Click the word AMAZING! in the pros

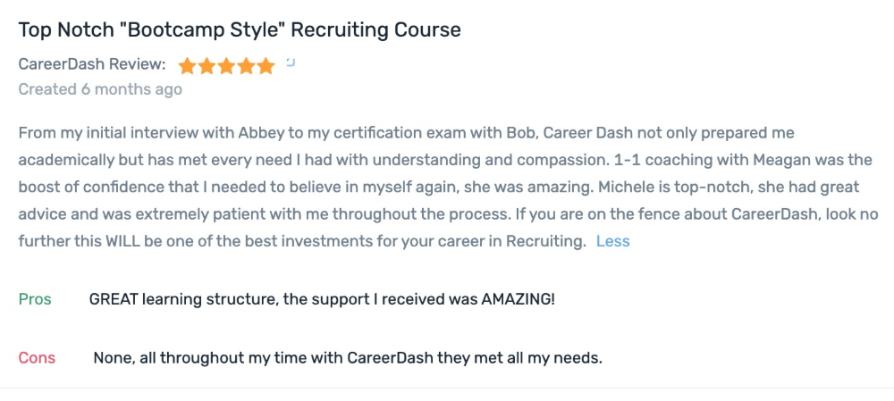(519, 299)
